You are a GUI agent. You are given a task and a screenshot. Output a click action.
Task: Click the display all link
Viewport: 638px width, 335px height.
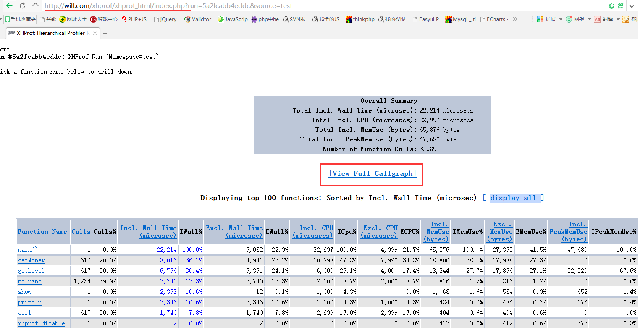[513, 198]
